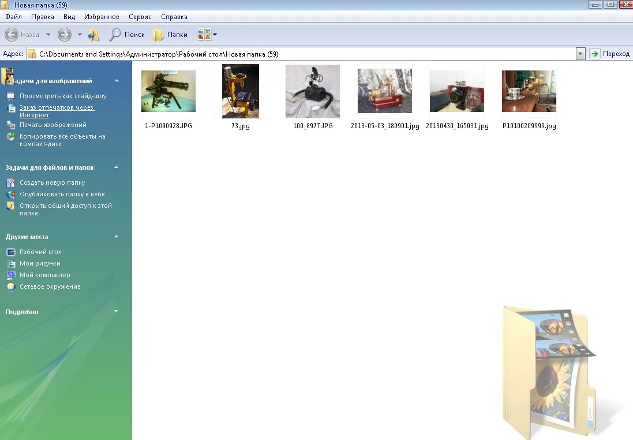The width and height of the screenshot is (633, 440).
Task: Open the Вид menu
Action: point(69,17)
